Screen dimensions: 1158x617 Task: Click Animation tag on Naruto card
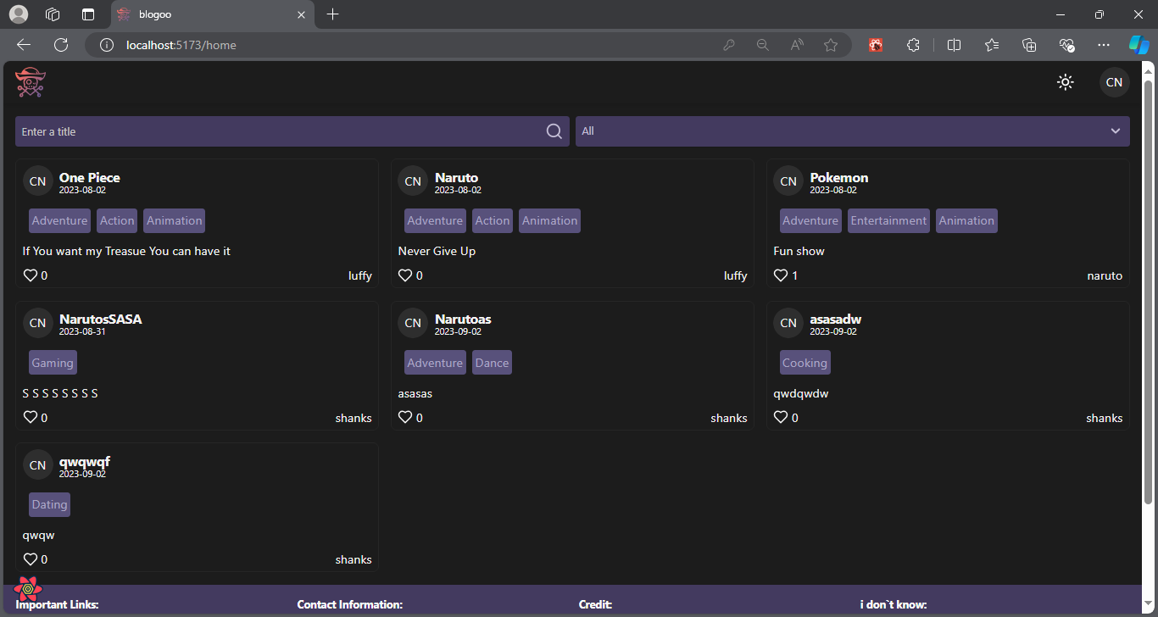(x=549, y=220)
